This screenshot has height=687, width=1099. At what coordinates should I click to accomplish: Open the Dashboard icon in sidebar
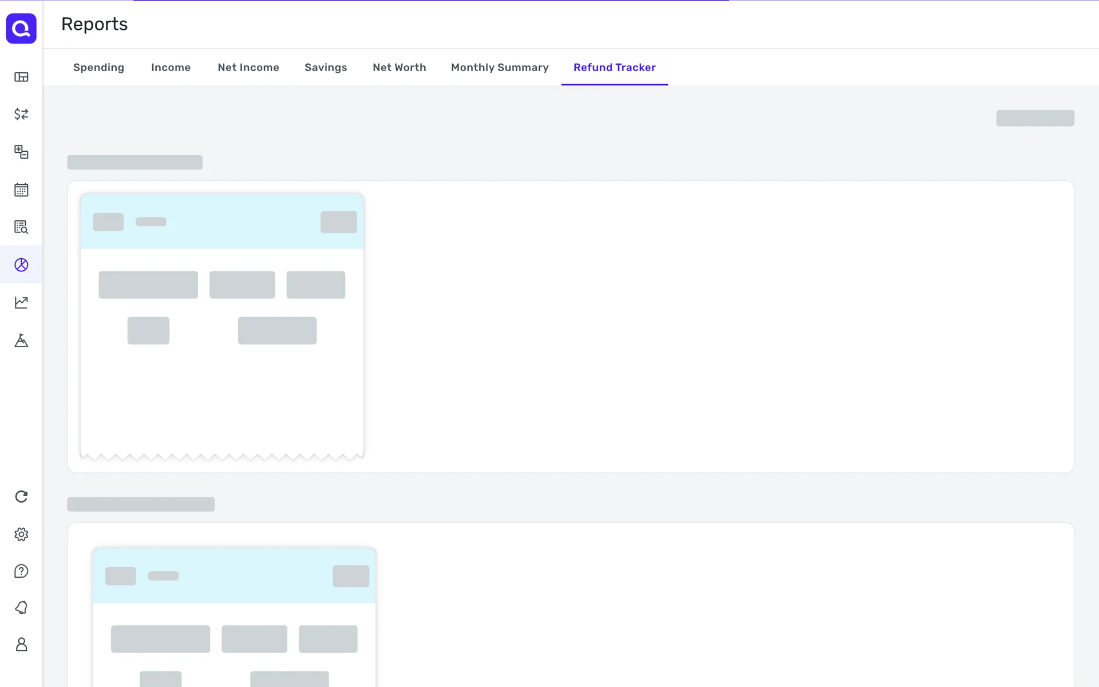(21, 77)
